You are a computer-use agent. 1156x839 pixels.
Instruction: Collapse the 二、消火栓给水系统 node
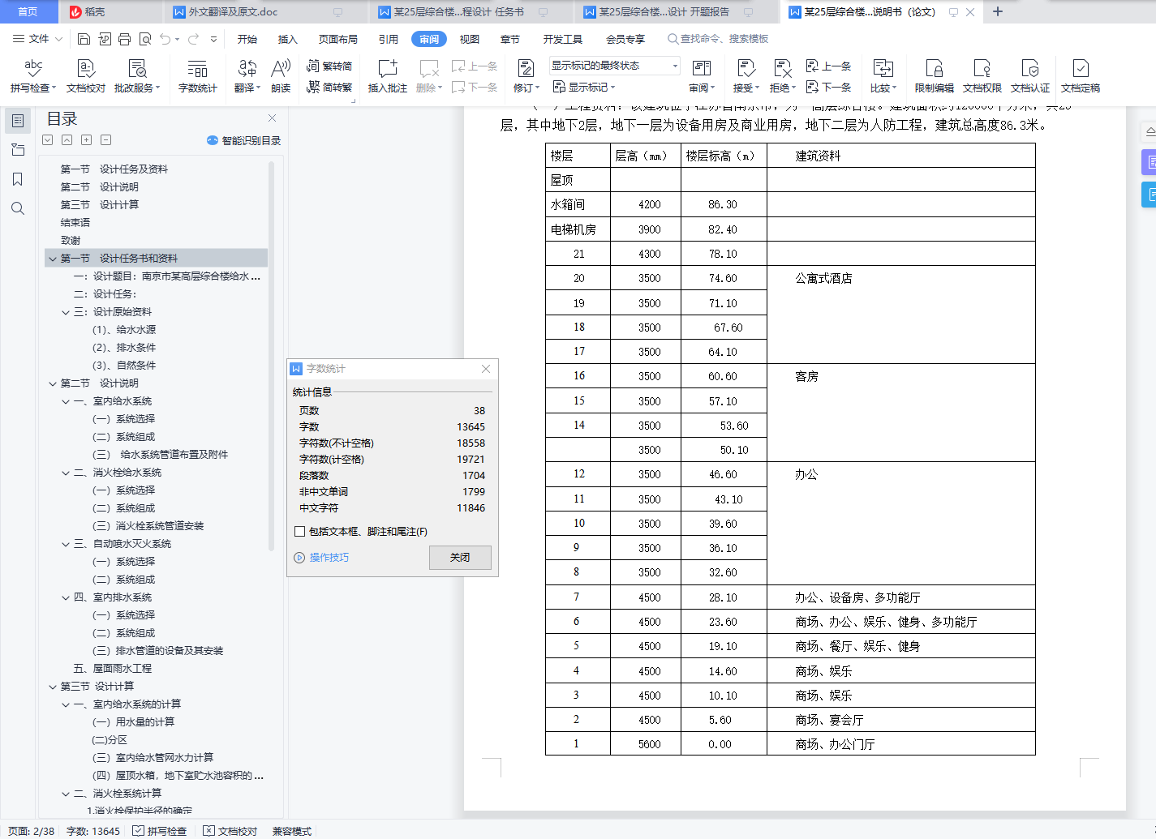66,473
